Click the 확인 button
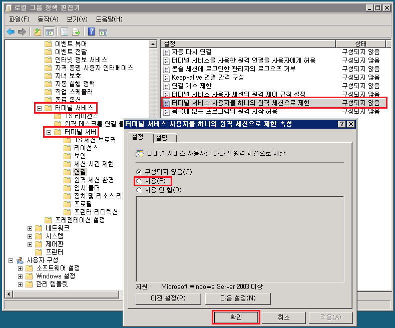Image resolution: width=395 pixels, height=328 pixels. tap(236, 317)
